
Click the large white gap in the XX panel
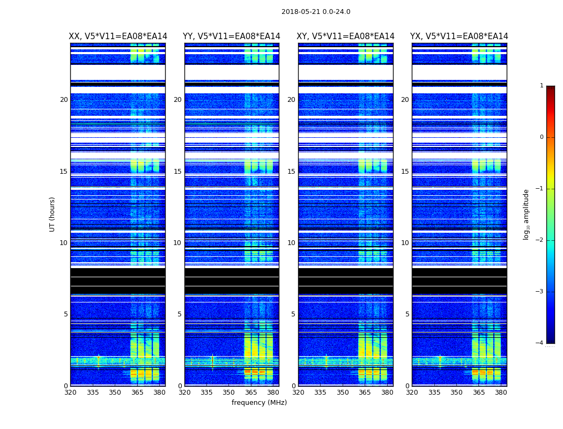pyautogui.click(x=118, y=72)
